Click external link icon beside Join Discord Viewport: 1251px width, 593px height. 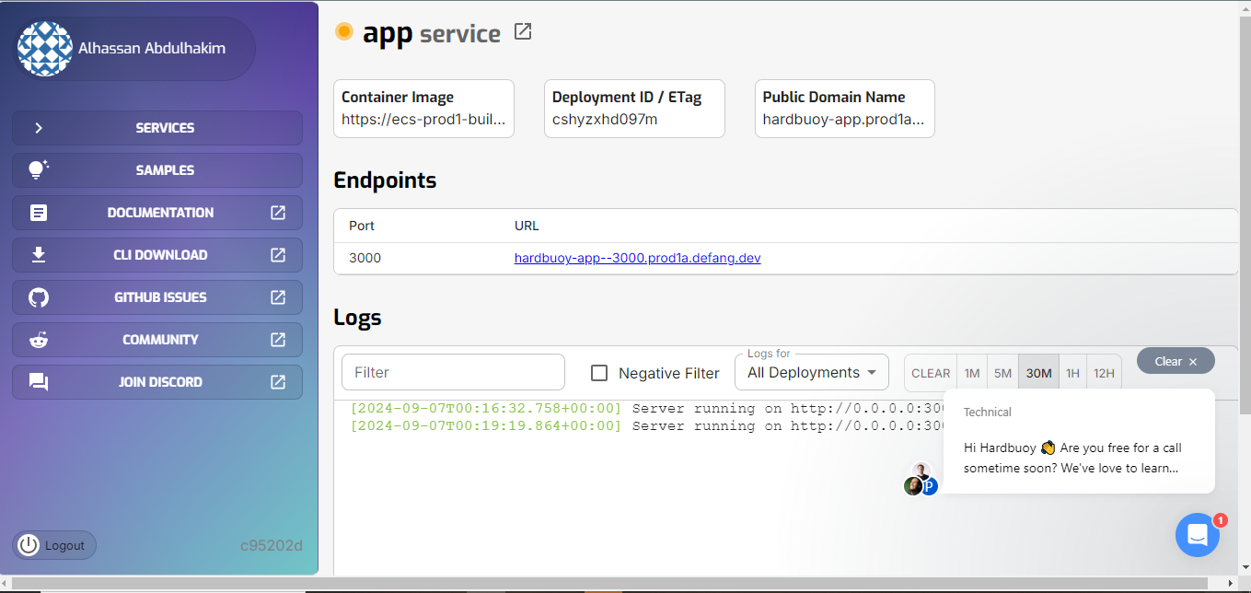(x=278, y=382)
